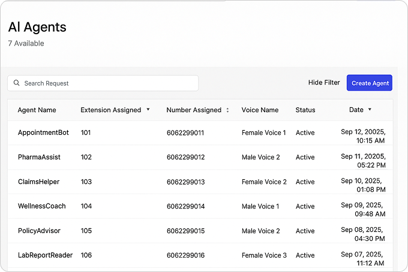
Task: Click extension 104 in the table
Action: click(86, 206)
